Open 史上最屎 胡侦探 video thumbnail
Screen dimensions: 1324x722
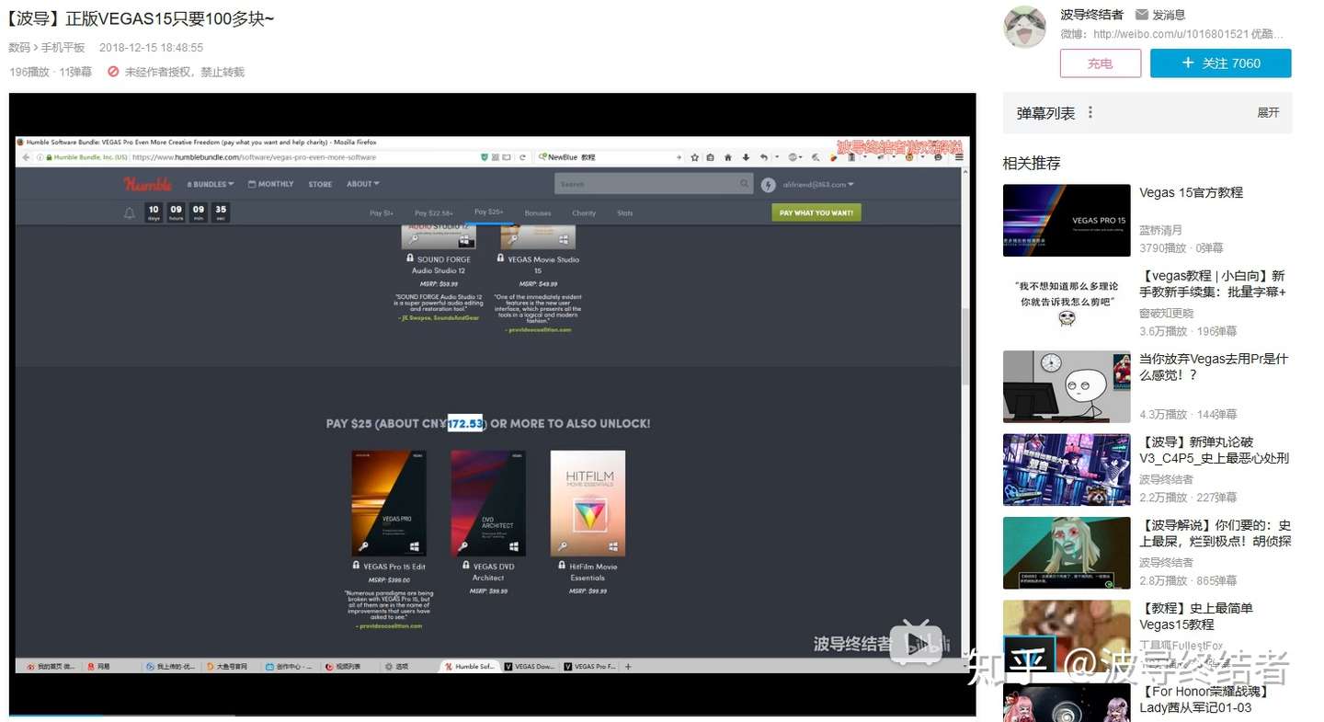tap(1067, 553)
